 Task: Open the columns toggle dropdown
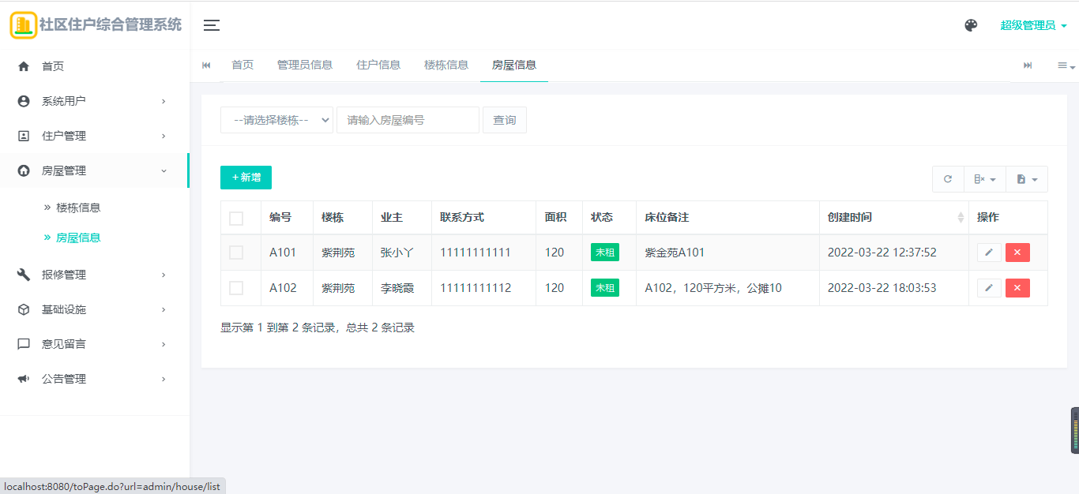click(984, 179)
